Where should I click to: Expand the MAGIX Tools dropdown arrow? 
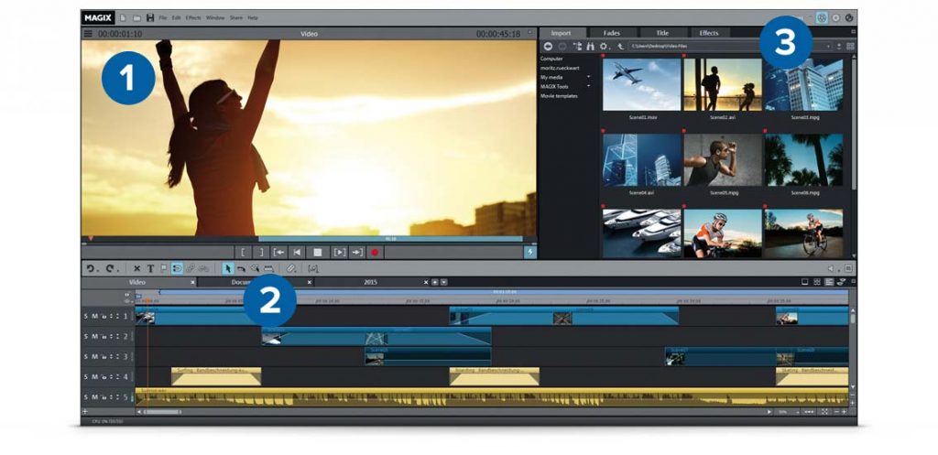[x=589, y=86]
